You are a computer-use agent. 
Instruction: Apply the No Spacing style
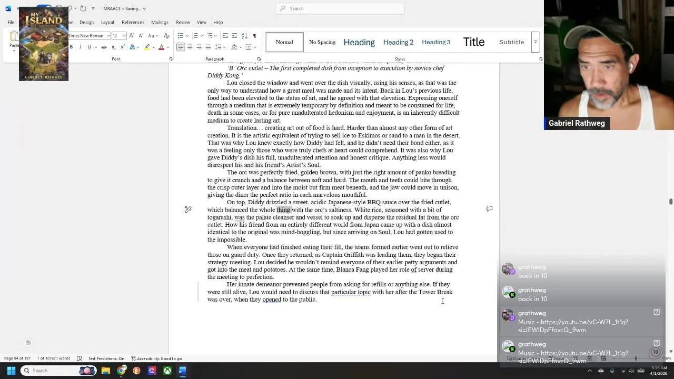click(322, 42)
